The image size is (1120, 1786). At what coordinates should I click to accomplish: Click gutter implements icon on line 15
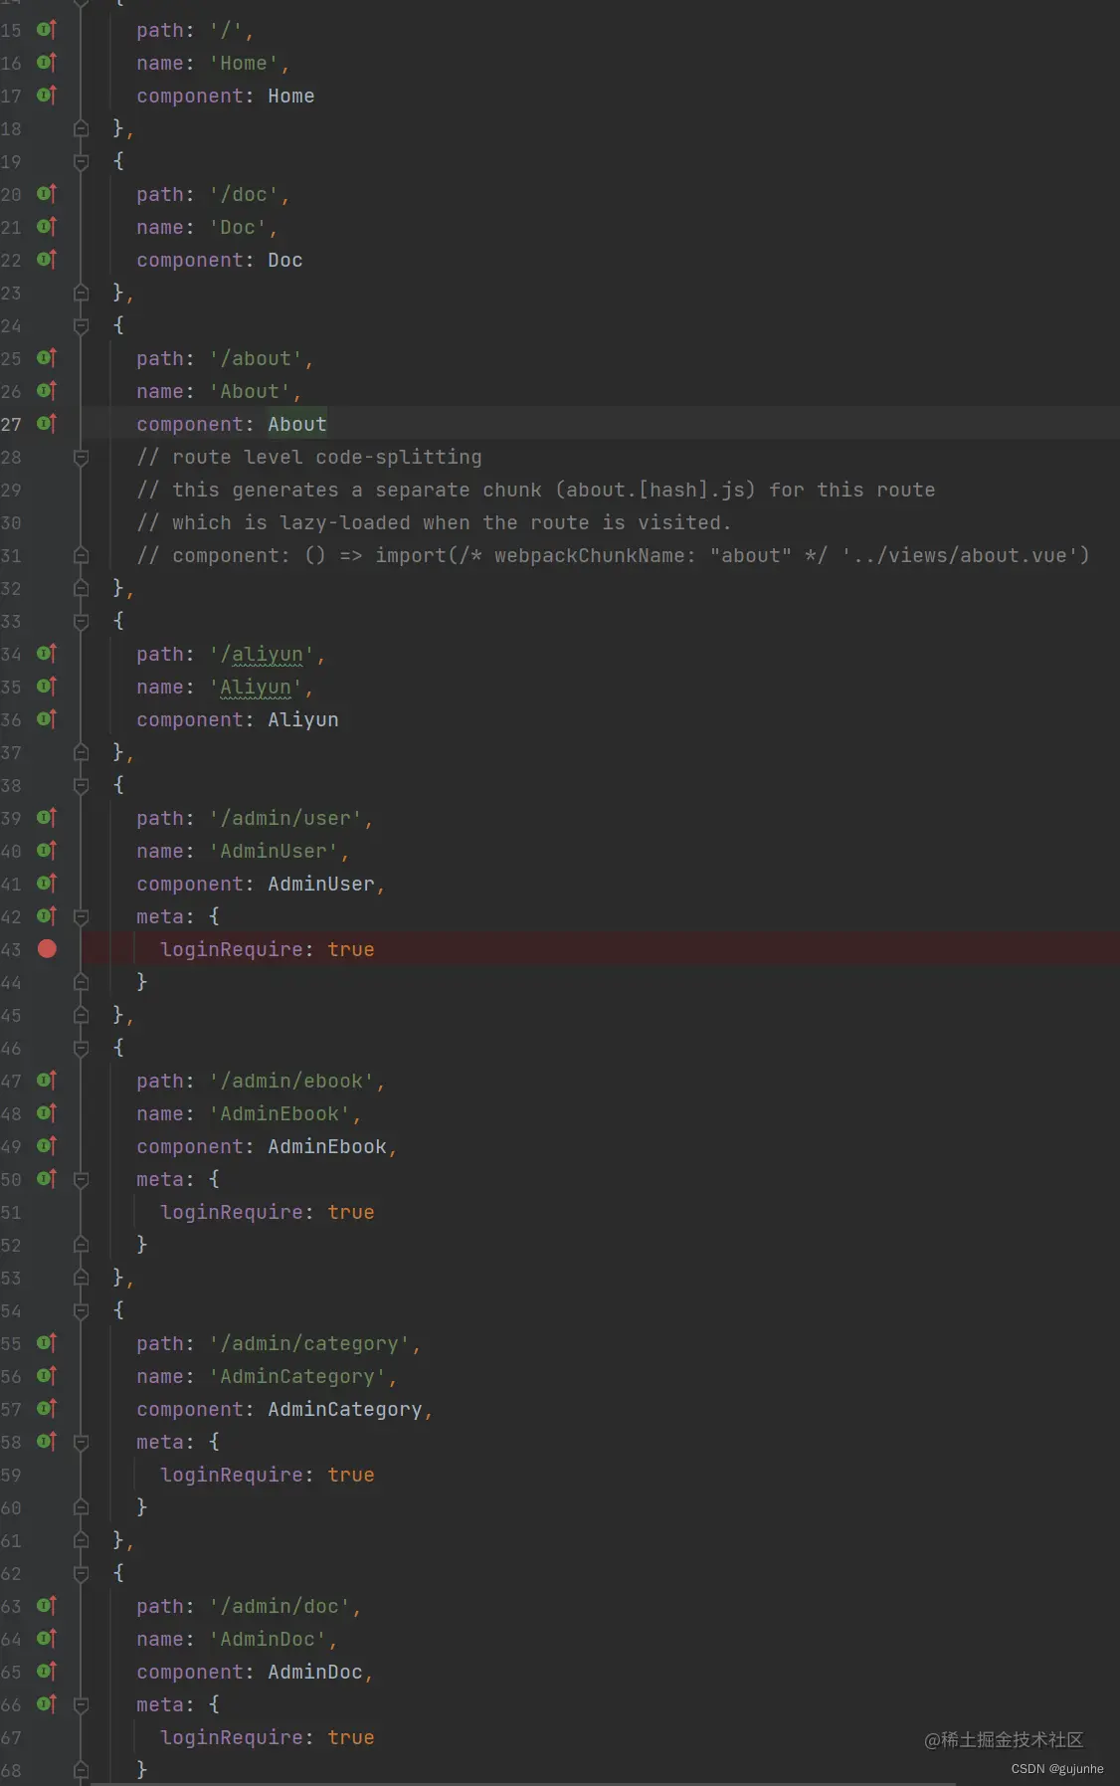point(47,30)
